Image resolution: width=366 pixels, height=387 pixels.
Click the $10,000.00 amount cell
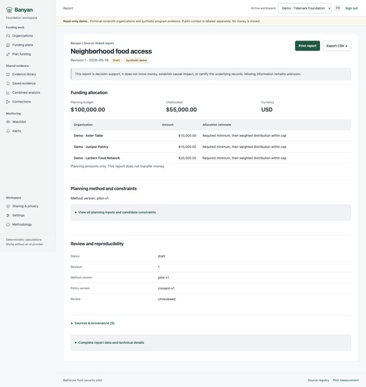pos(187,136)
